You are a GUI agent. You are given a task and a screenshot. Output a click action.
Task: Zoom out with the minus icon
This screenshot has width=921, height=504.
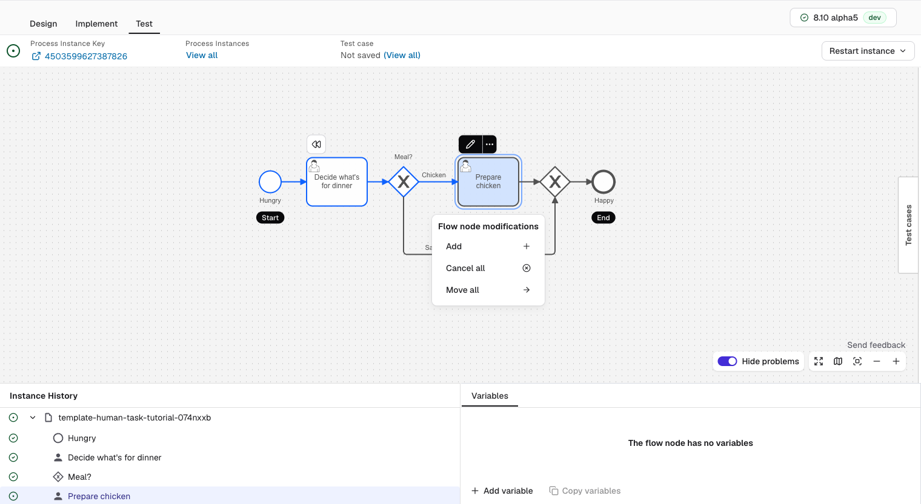877,361
